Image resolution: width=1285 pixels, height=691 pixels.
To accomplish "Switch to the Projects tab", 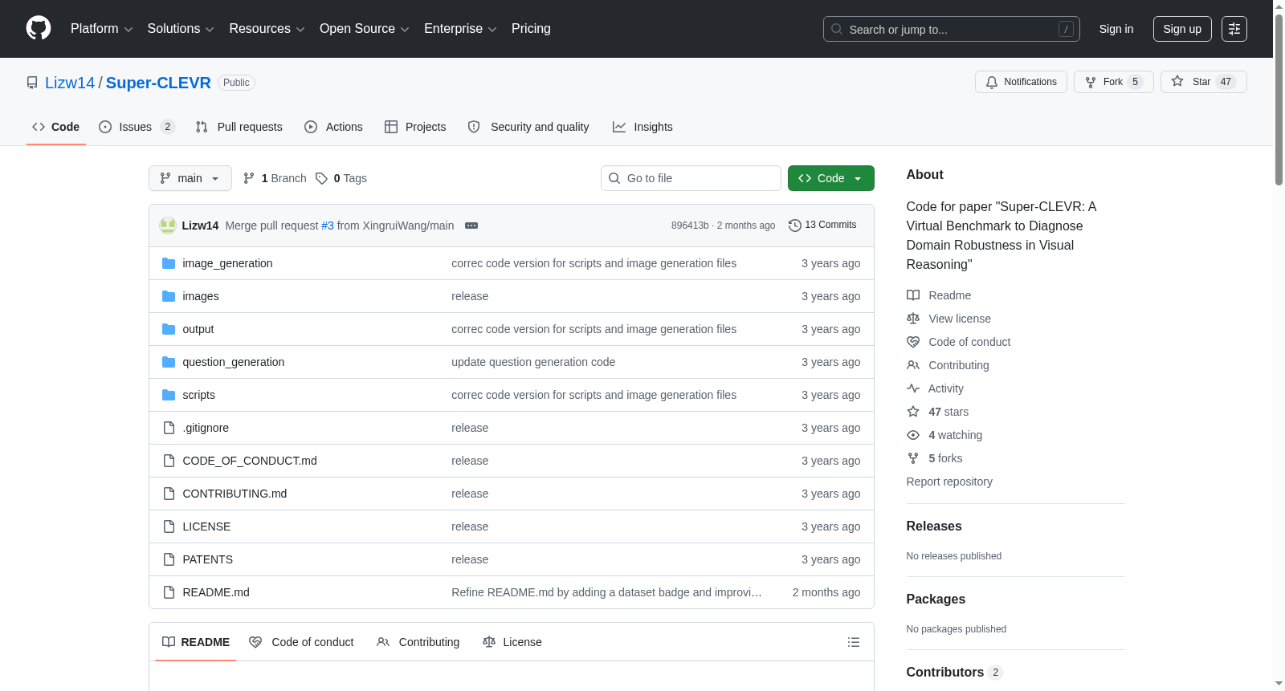I will [x=415, y=127].
